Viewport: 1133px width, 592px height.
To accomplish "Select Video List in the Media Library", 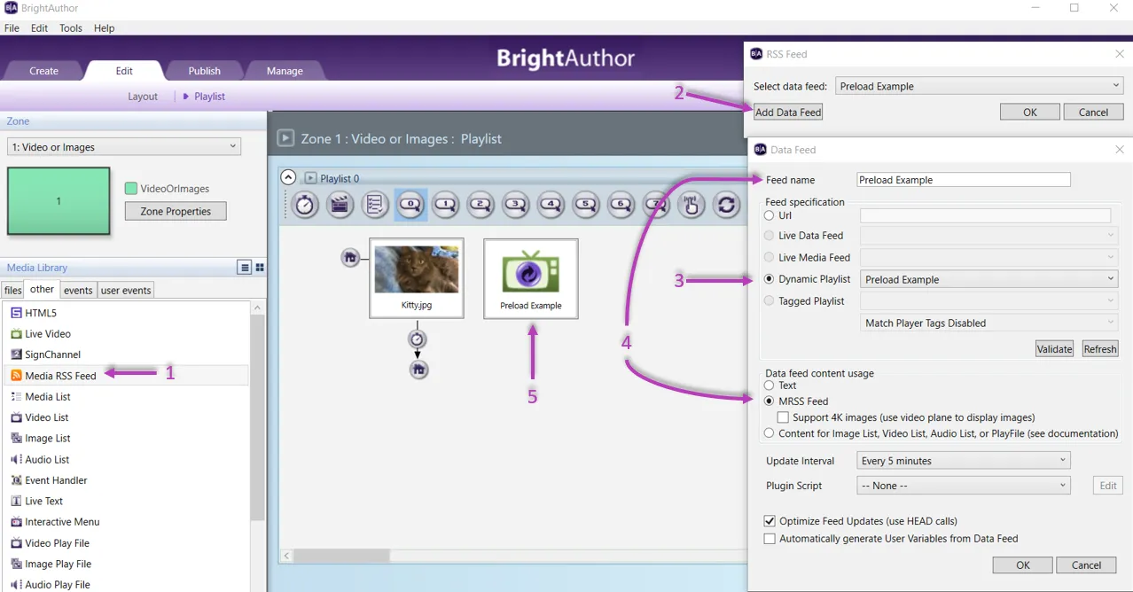I will [x=40, y=417].
